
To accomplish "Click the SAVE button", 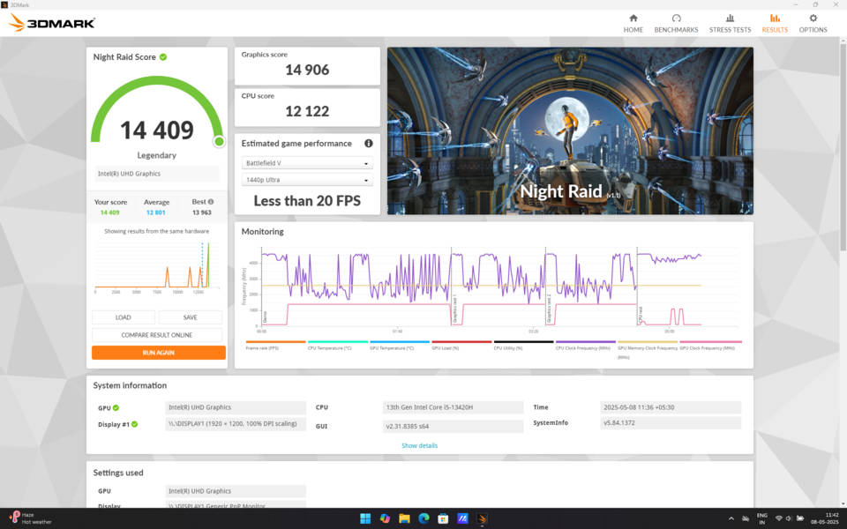I will pyautogui.click(x=191, y=317).
